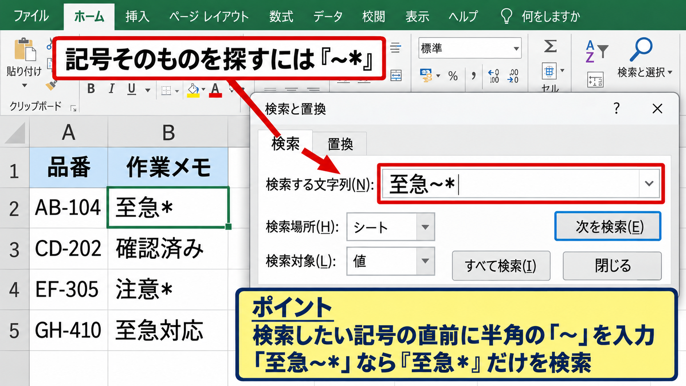This screenshot has width=686, height=386.
Task: Click the insert cells (セル) icon
Action: coord(549,72)
